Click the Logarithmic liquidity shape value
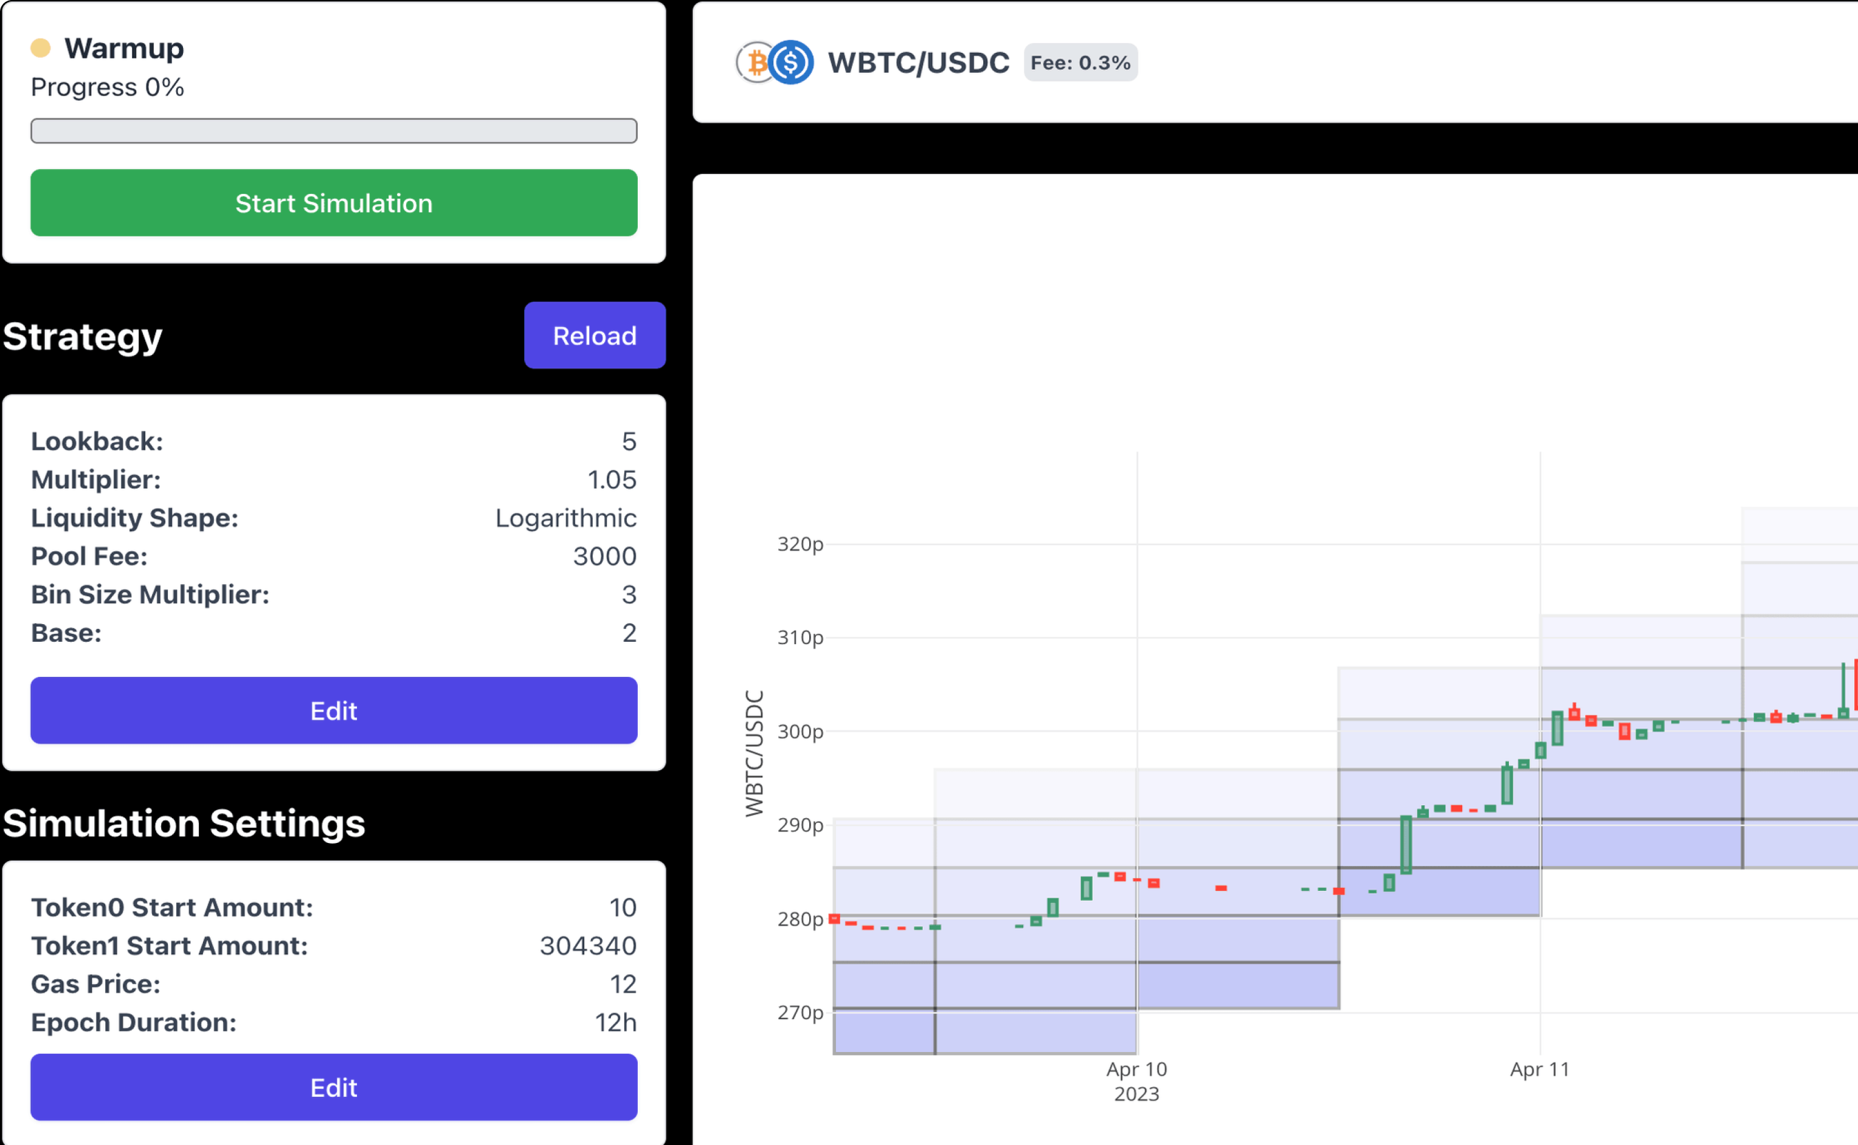 566,518
